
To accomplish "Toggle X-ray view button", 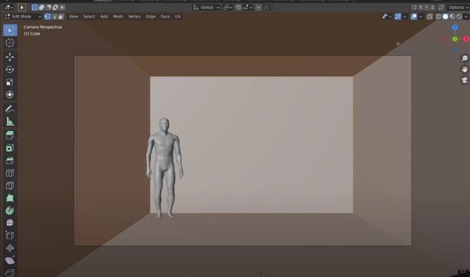I will (429, 16).
